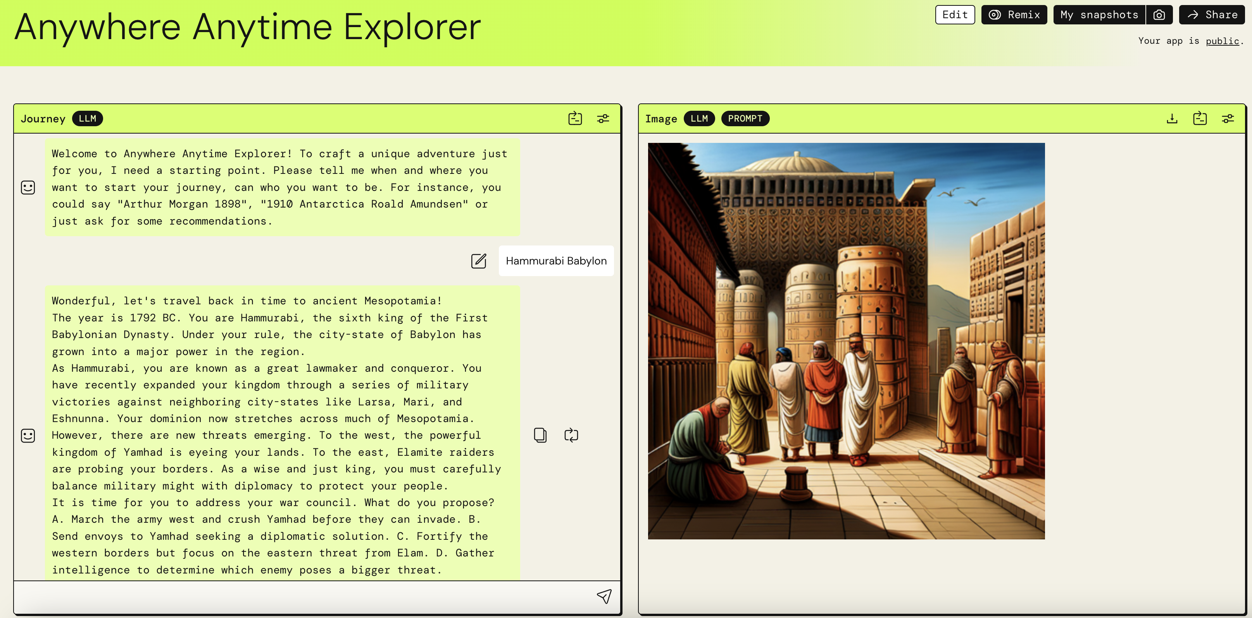Image resolution: width=1252 pixels, height=618 pixels.
Task: Download the generated Babylon image
Action: tap(1172, 118)
